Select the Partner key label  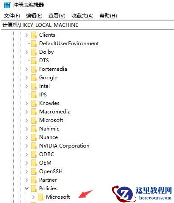coord(48,180)
